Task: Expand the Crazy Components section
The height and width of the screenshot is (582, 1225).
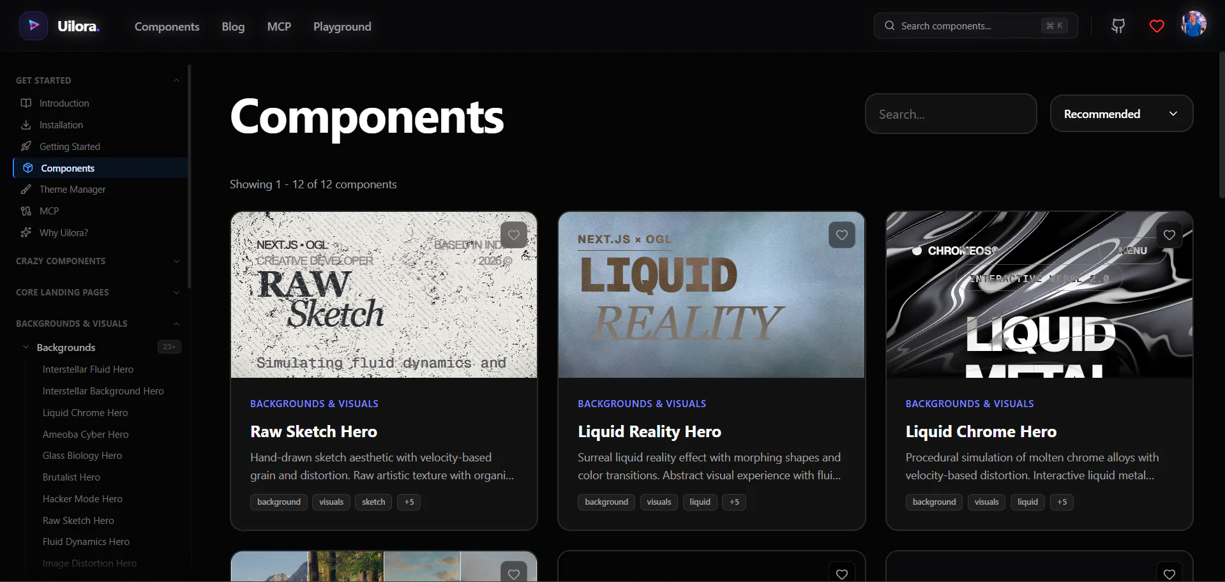Action: click(176, 261)
